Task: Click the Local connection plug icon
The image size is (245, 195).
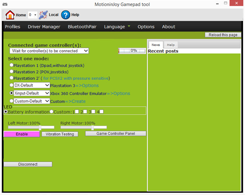Action: [x=43, y=15]
